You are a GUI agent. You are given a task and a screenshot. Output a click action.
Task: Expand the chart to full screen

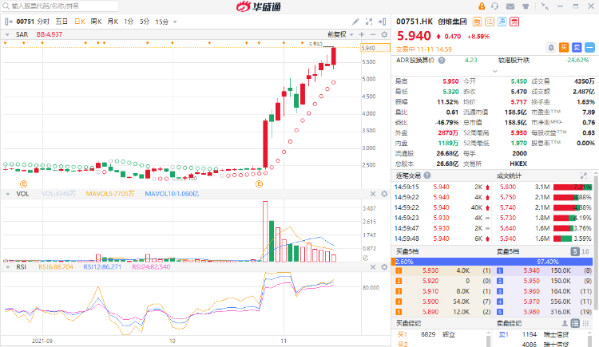click(x=369, y=22)
